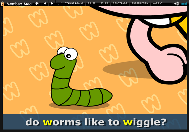Click the caption word "like"

[95, 122]
